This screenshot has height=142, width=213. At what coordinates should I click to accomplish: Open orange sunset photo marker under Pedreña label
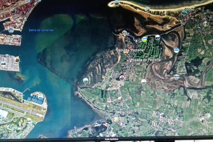coord(126,52)
